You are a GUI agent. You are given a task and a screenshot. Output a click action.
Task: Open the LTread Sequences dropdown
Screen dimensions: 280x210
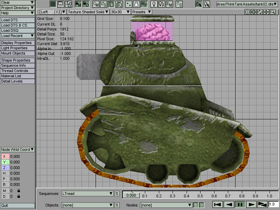87,193
